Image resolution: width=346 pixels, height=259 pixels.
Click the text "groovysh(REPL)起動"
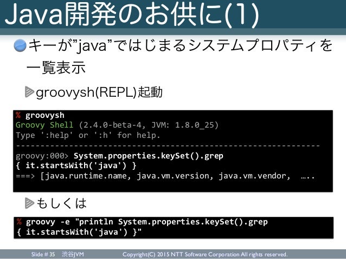coord(99,92)
